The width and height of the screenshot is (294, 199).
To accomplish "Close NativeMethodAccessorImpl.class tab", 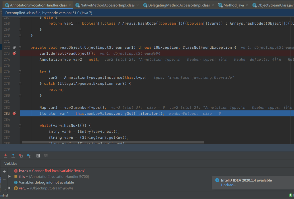I will [138, 5].
